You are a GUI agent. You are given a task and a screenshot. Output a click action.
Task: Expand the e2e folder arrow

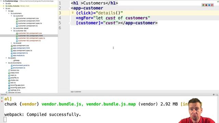4,3
